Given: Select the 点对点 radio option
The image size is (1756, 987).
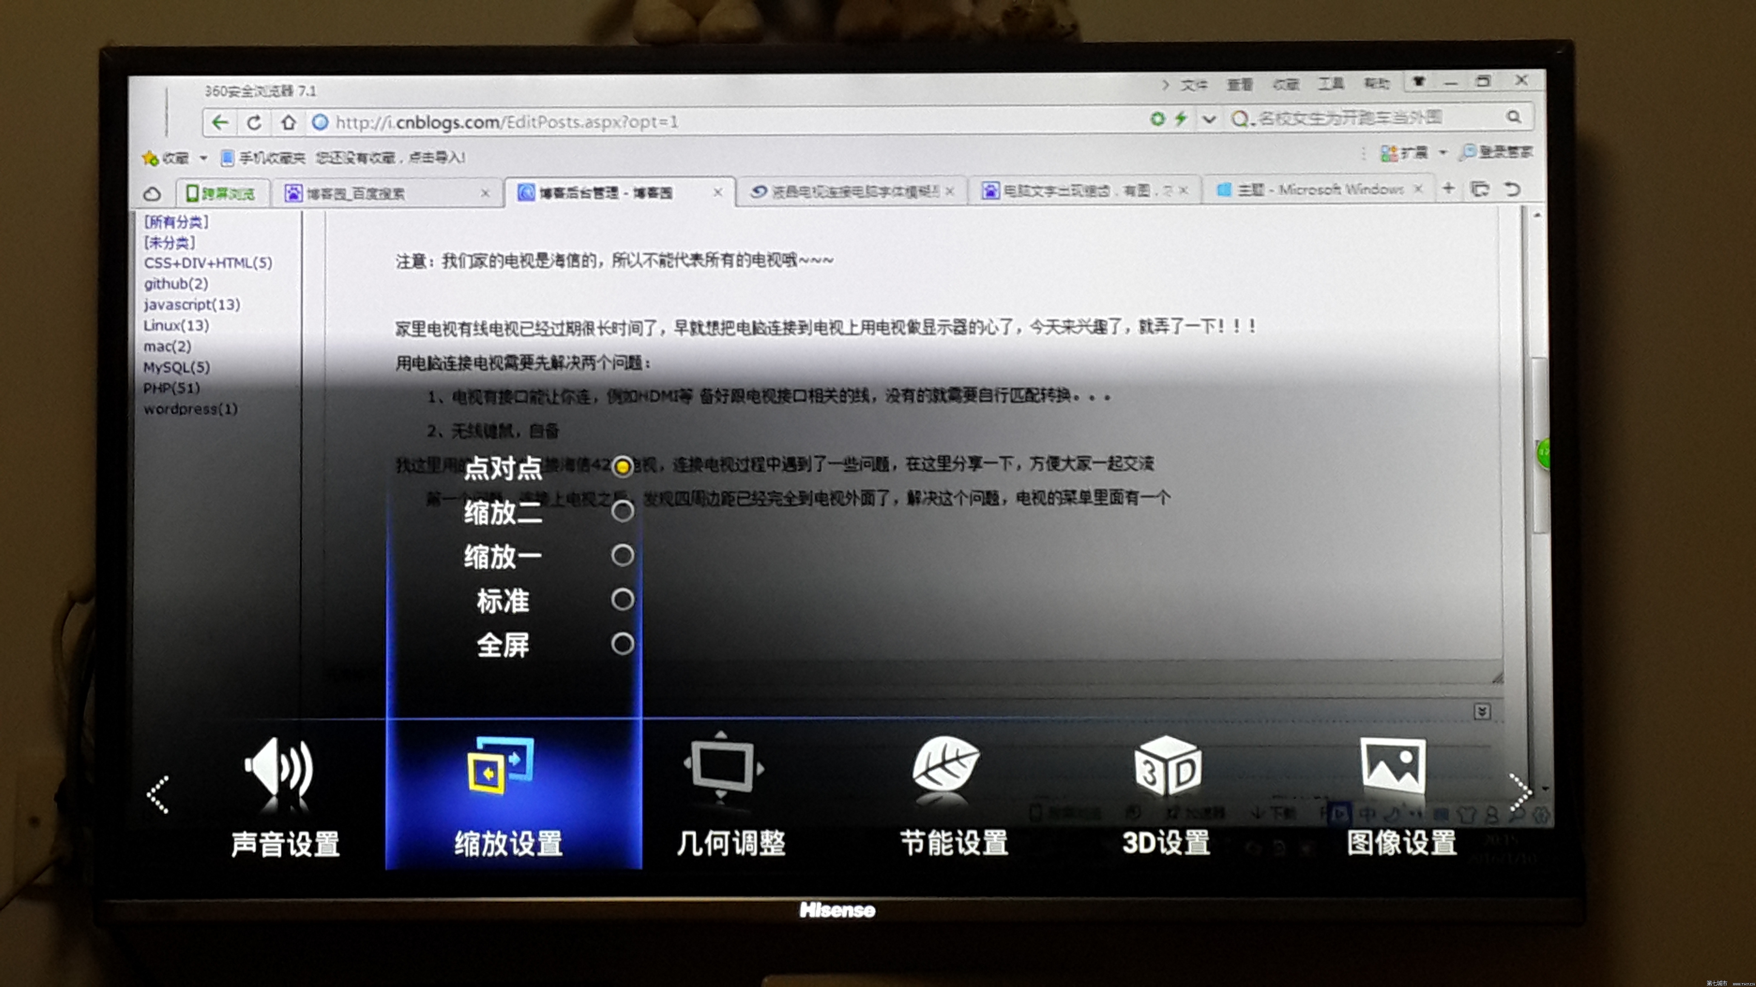Looking at the screenshot, I should [x=621, y=467].
